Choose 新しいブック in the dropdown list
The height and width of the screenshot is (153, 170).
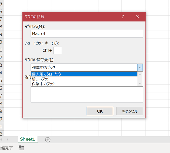pyautogui.click(x=84, y=79)
